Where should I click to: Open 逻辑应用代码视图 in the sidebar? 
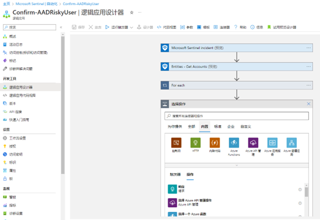[19, 96]
